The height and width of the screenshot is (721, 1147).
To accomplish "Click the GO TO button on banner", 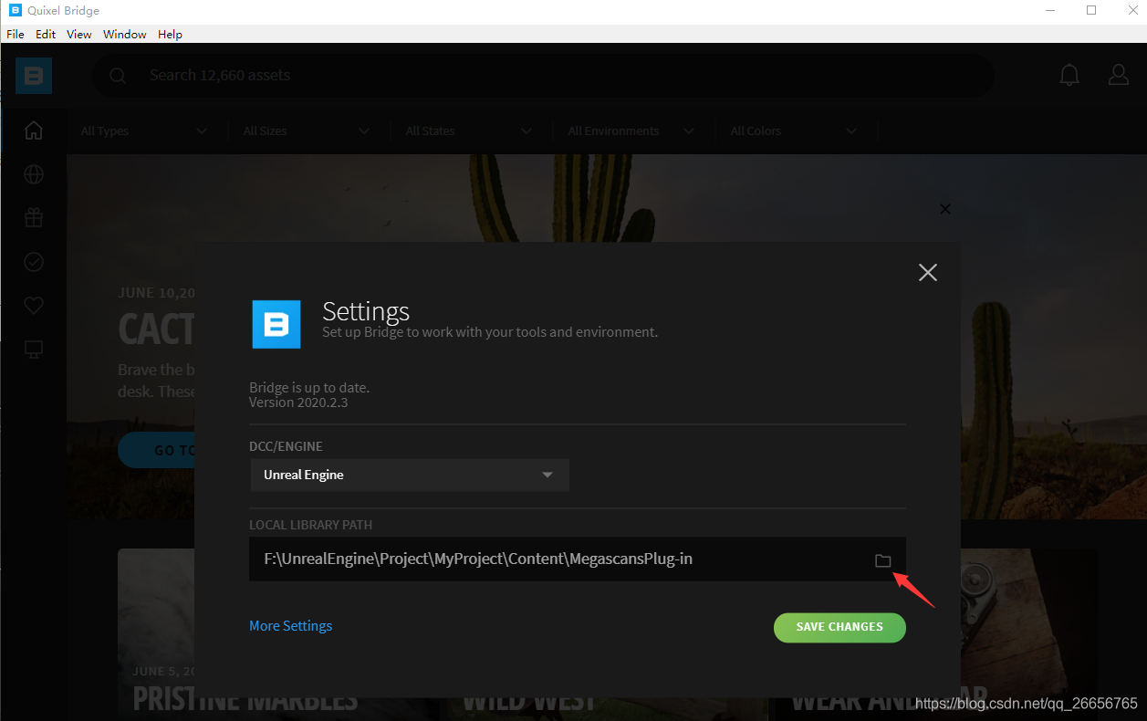I will 156,451.
